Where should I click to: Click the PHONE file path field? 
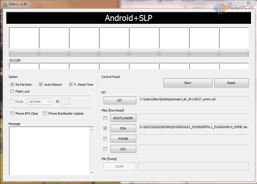193,138
